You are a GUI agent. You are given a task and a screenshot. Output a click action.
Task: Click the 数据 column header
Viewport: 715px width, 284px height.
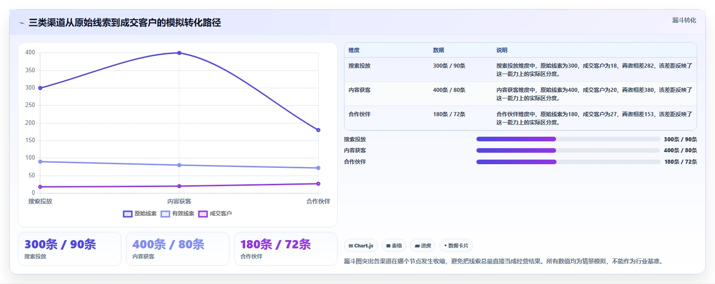(438, 50)
